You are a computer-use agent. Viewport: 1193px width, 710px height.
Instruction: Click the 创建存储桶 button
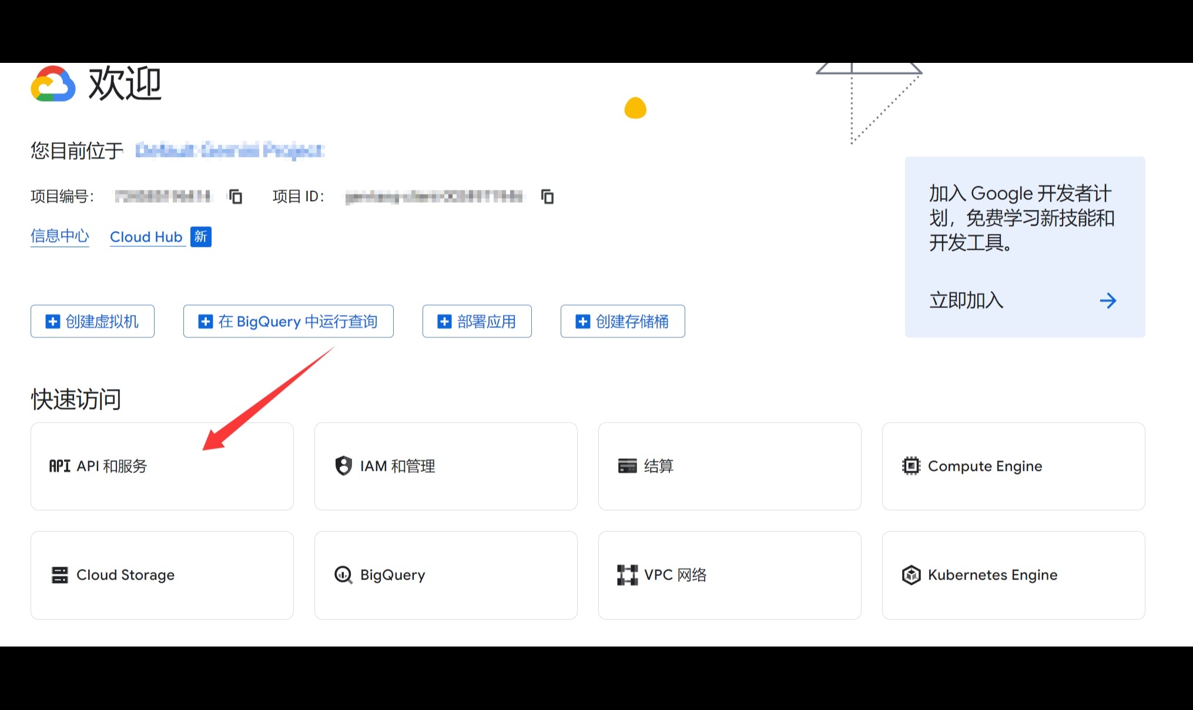coord(622,321)
